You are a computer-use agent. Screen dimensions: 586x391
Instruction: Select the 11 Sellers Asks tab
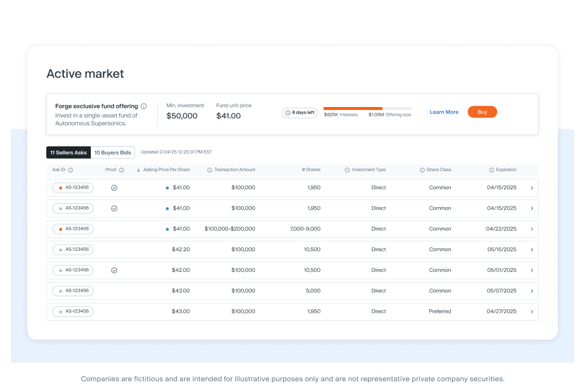(x=68, y=152)
